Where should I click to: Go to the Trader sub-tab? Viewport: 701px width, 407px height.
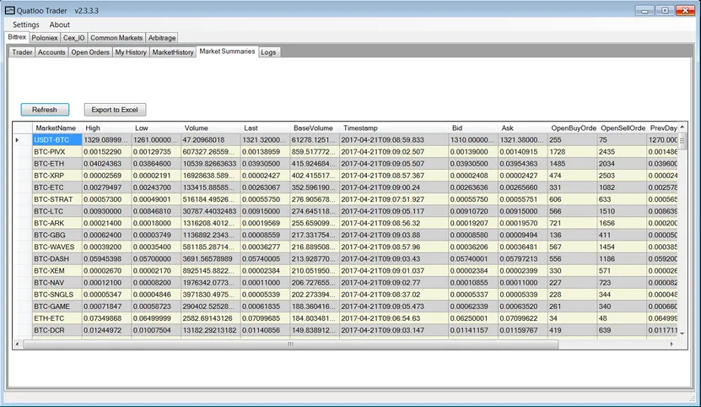pos(22,52)
